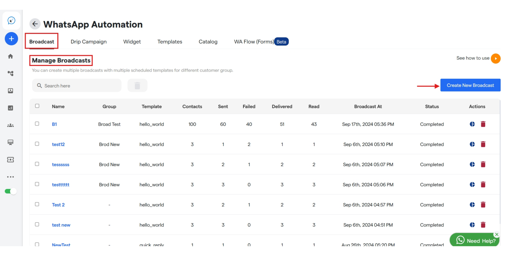The width and height of the screenshot is (507, 277).
Task: Open more options ellipsis in sidebar
Action: click(11, 177)
